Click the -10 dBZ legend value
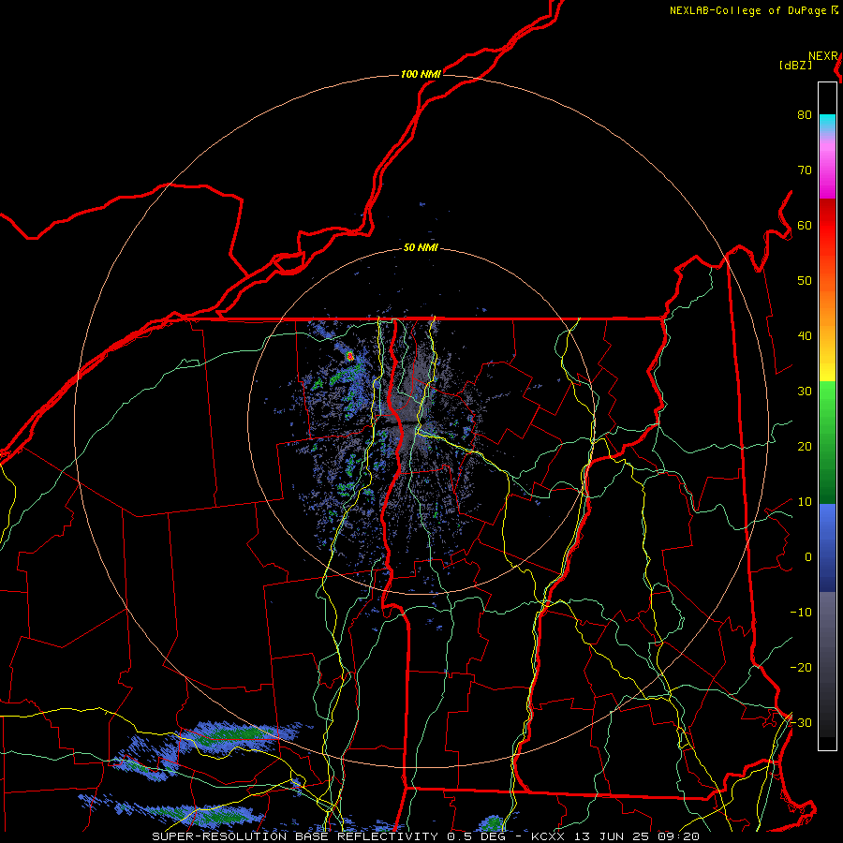Image resolution: width=843 pixels, height=843 pixels. coord(801,613)
